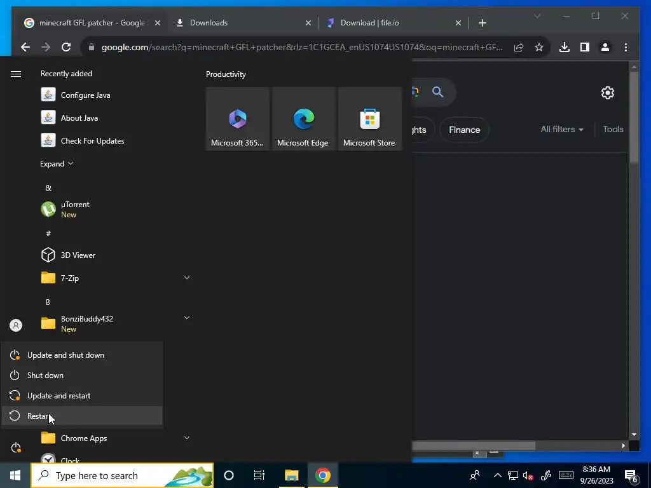The image size is (651, 488).
Task: Close the file.io tab
Action: click(458, 23)
